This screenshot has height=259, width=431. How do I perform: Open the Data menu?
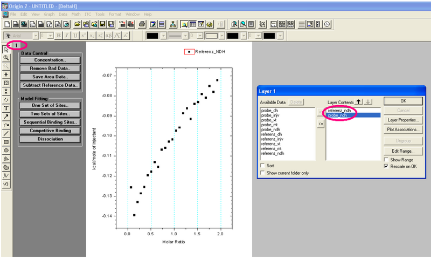click(x=63, y=15)
